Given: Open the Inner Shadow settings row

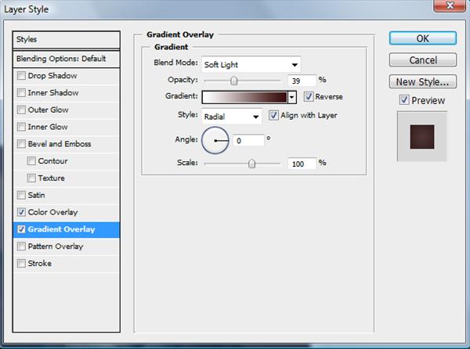Looking at the screenshot, I should (67, 93).
